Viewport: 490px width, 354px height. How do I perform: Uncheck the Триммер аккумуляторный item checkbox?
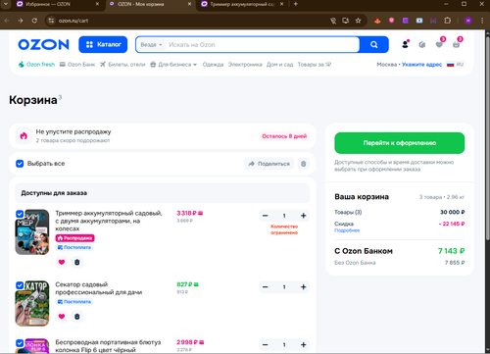point(20,214)
